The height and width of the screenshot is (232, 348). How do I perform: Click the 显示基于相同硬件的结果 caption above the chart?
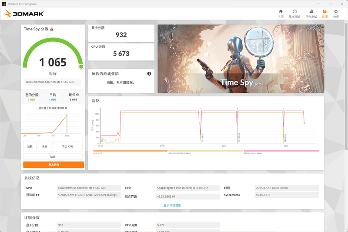pyautogui.click(x=53, y=108)
